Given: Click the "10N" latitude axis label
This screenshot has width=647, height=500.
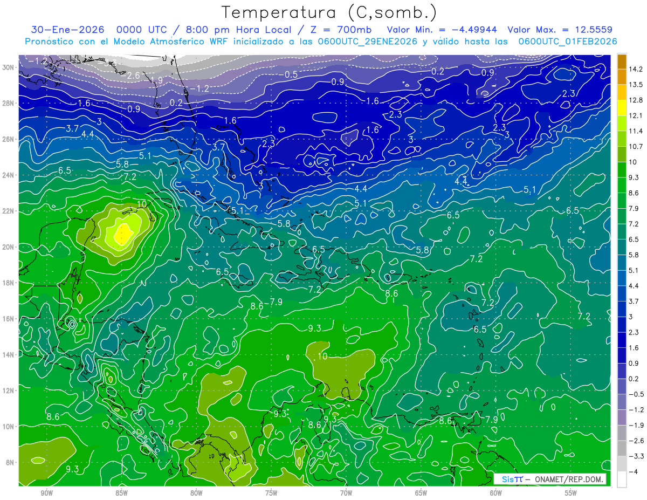Looking at the screenshot, I should tap(8, 427).
